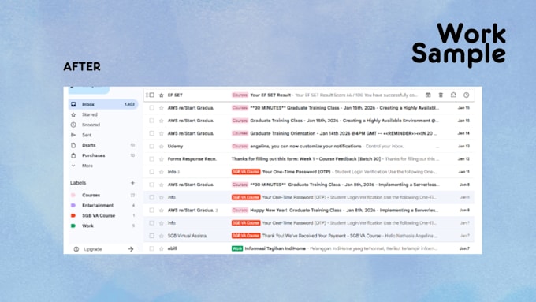
Task: Star the Udemy email
Action: click(162, 147)
